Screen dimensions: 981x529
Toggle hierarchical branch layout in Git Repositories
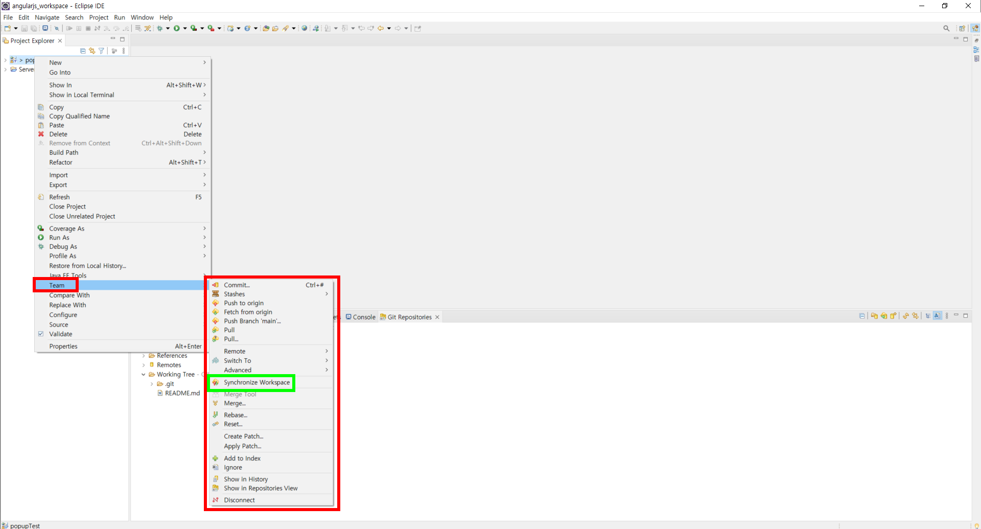pyautogui.click(x=928, y=316)
